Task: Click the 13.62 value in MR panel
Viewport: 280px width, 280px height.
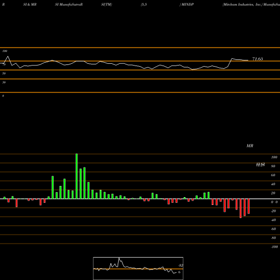Action: pyautogui.click(x=260, y=164)
